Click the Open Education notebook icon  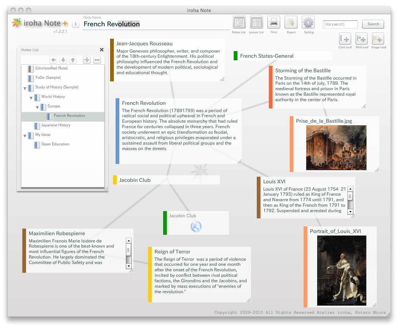[37, 145]
